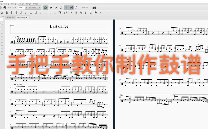Select 32nd note duration
Screen dimensions: 208x129
(x=2, y=13)
